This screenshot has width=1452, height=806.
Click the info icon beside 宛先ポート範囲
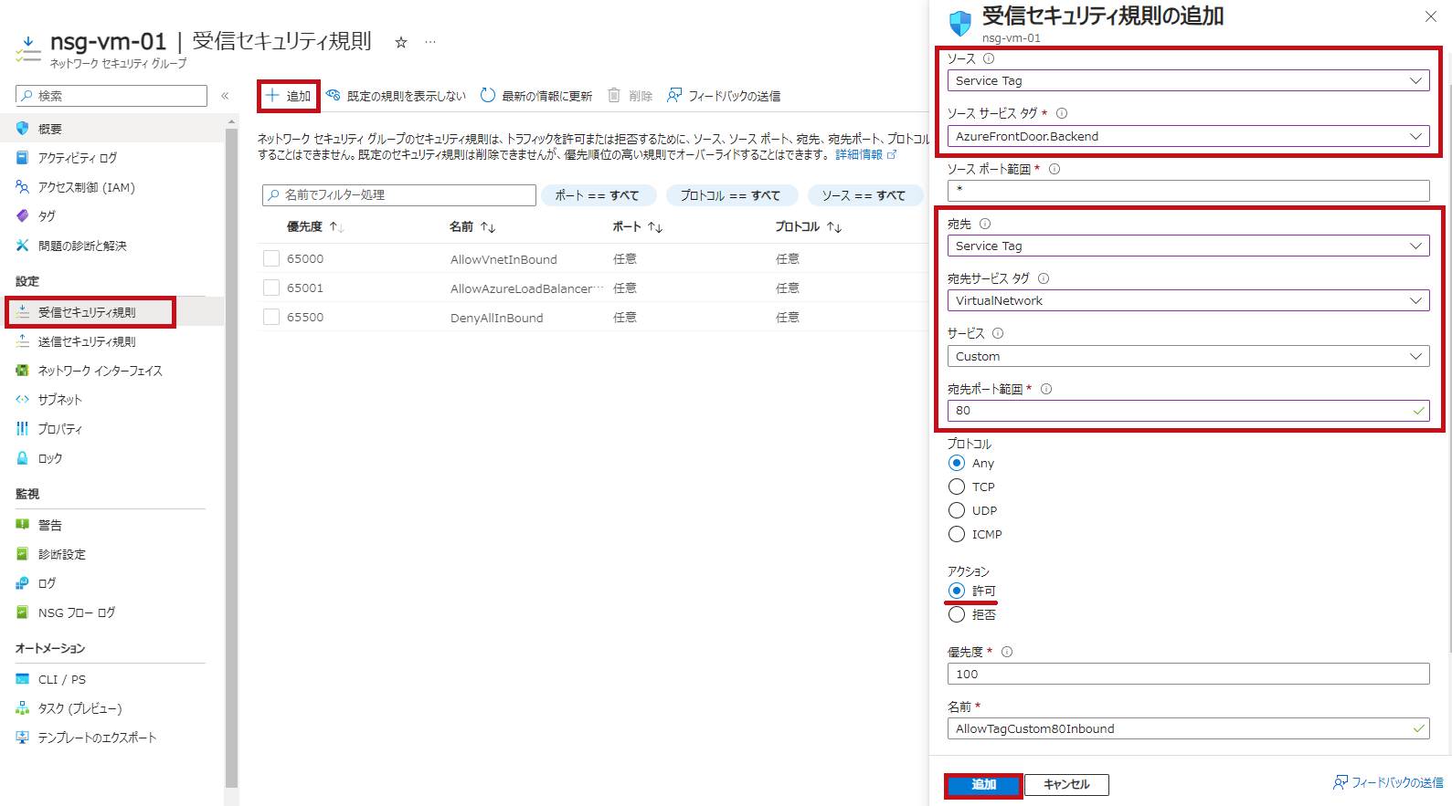1046,389
